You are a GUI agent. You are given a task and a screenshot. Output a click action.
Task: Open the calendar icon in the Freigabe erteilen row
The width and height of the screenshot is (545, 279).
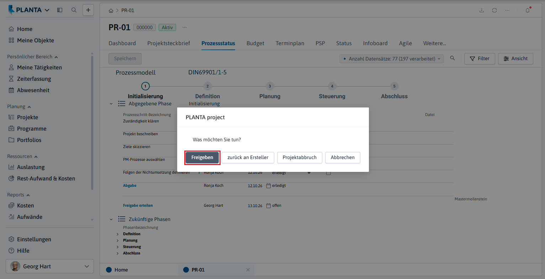point(269,206)
